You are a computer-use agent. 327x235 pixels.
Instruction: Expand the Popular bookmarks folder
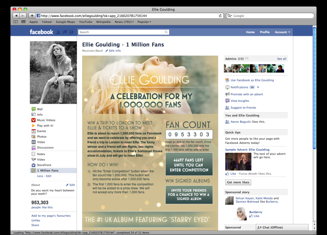[x=144, y=22]
